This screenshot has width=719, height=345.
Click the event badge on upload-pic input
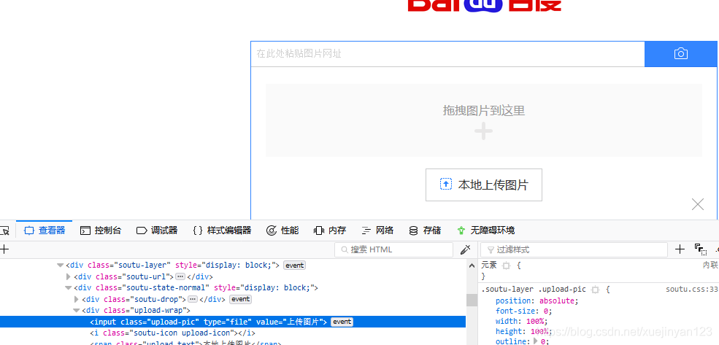point(342,322)
